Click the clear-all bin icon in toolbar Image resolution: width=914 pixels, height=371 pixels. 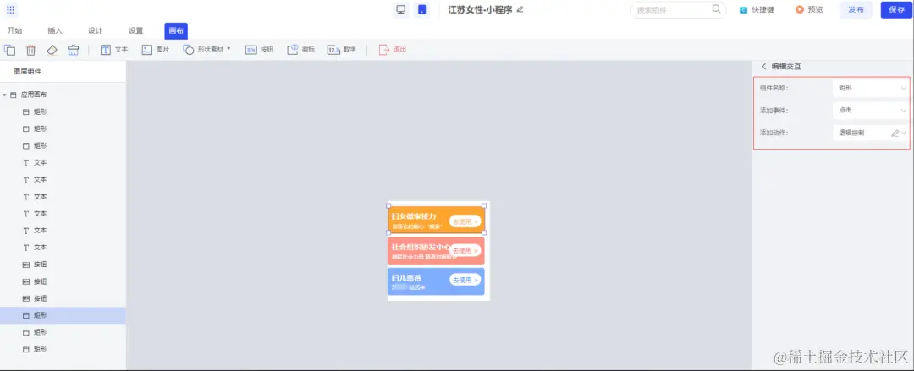[x=73, y=50]
